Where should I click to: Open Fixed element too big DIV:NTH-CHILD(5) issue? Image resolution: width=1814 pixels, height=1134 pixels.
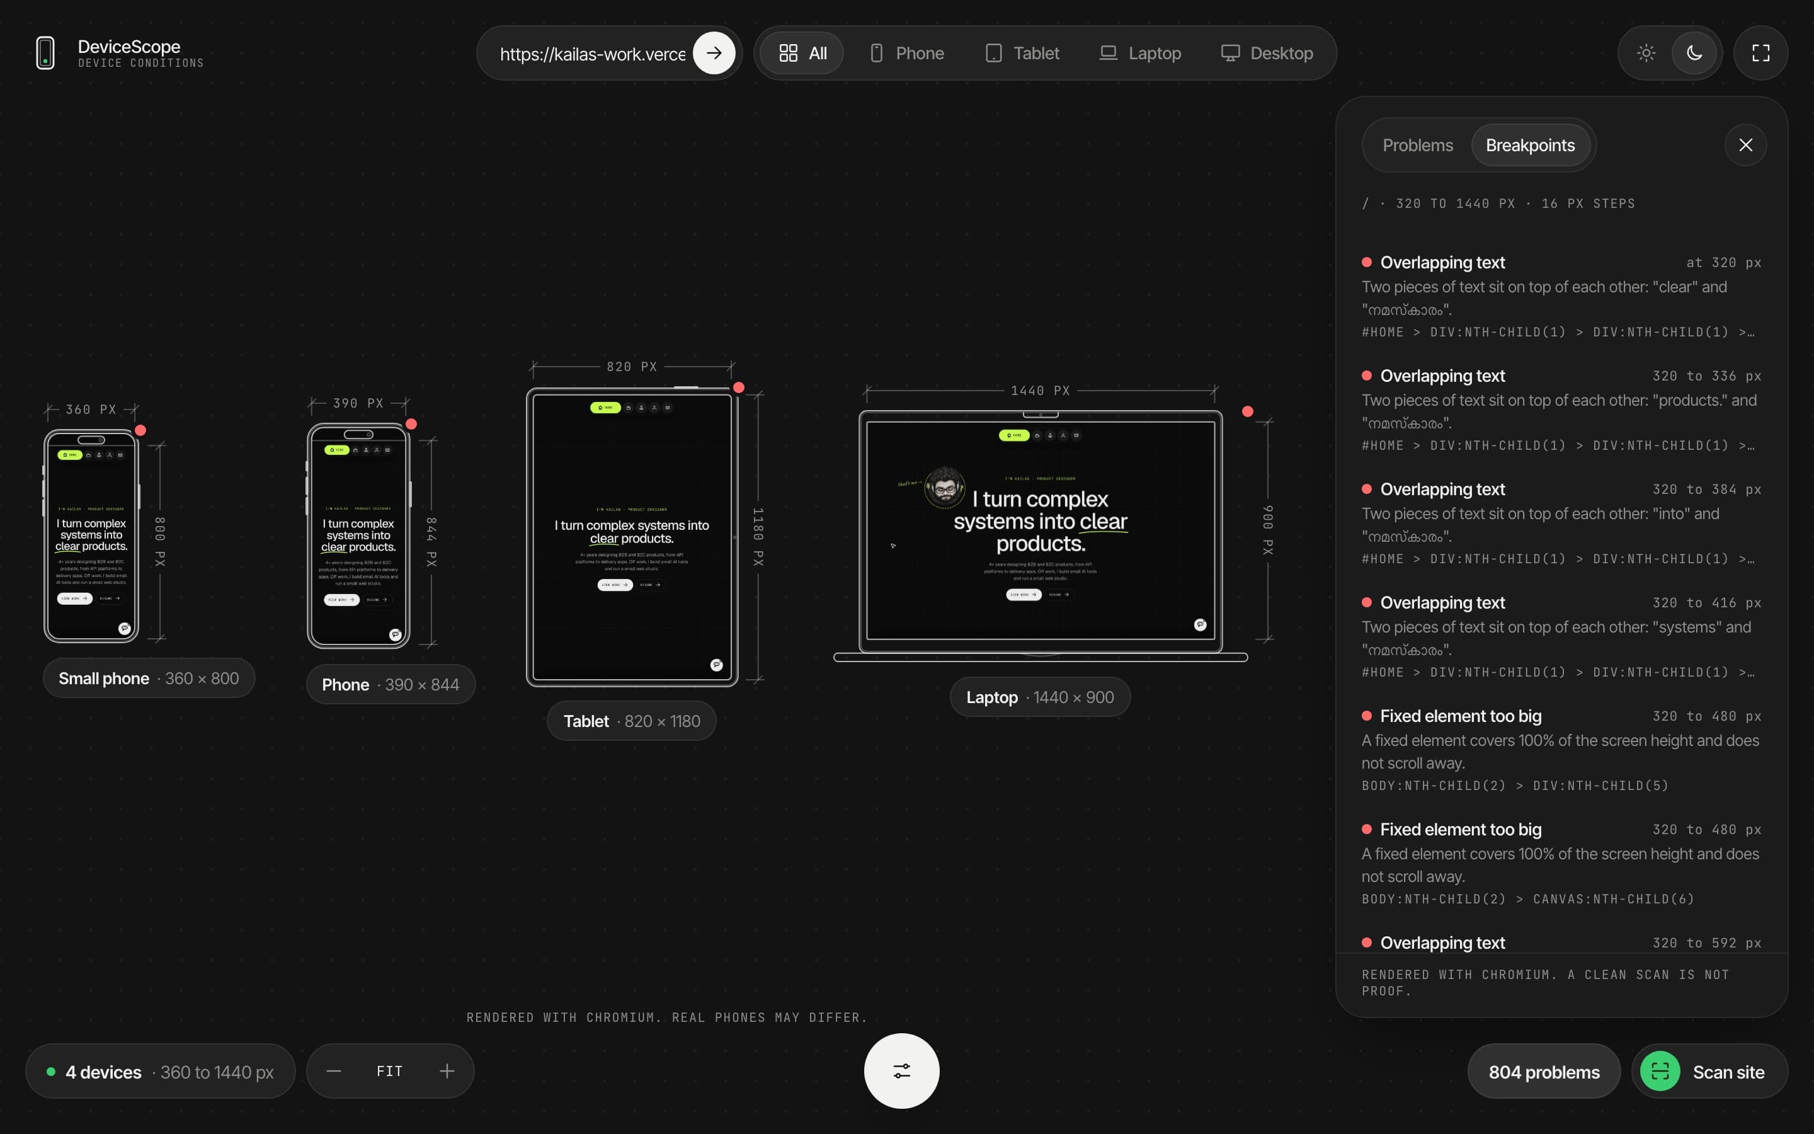pos(1561,751)
